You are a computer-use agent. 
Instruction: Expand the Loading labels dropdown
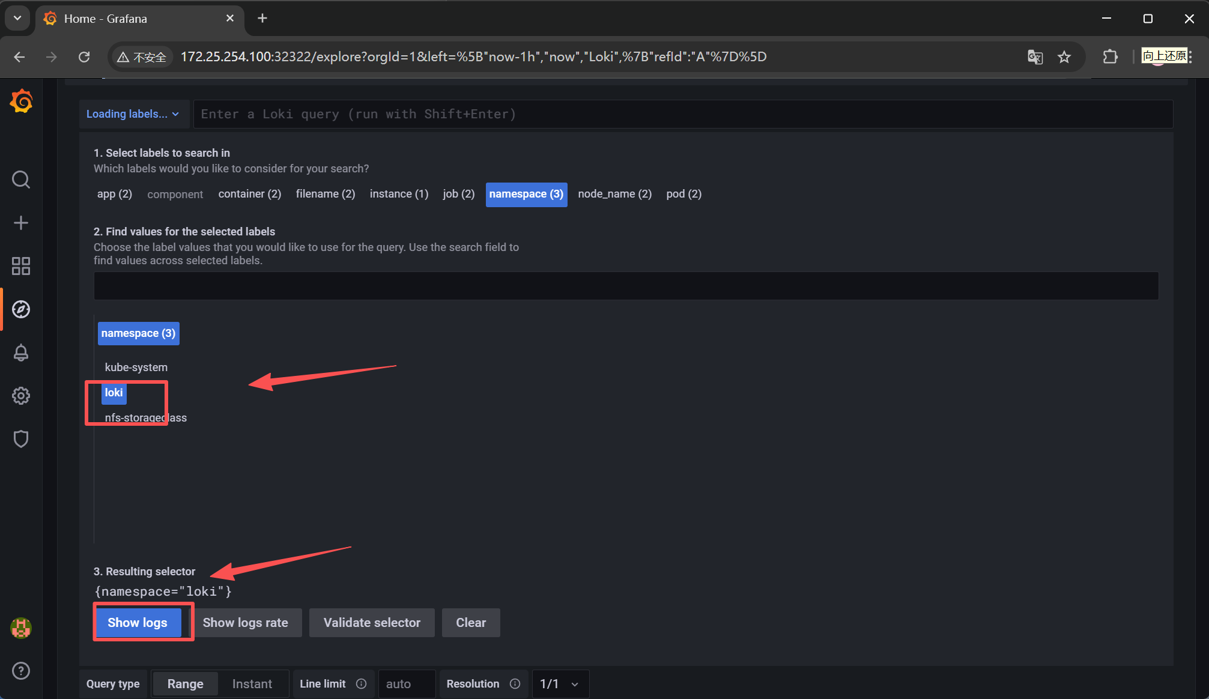coord(133,114)
